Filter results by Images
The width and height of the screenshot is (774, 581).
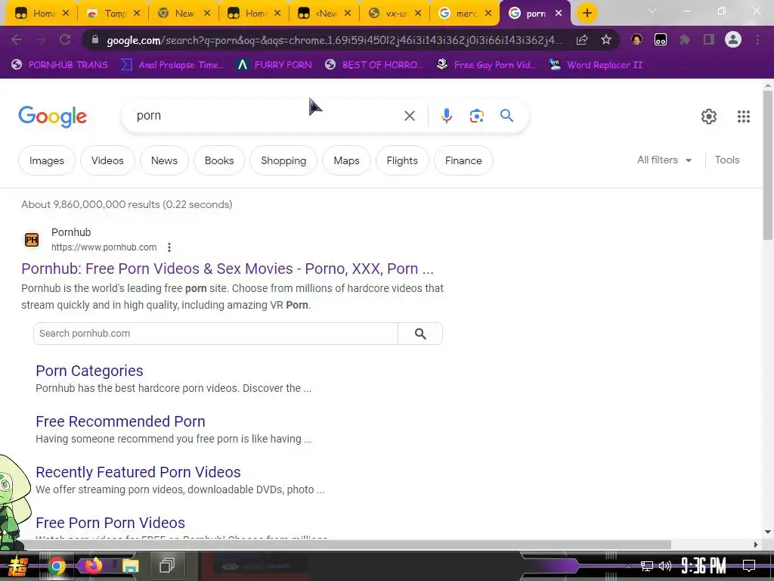[46, 160]
